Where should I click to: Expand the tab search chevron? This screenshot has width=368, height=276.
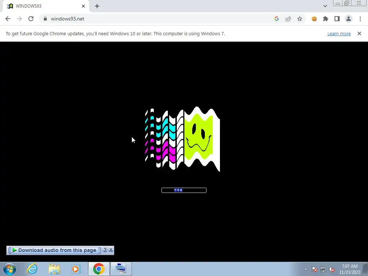pos(325,6)
